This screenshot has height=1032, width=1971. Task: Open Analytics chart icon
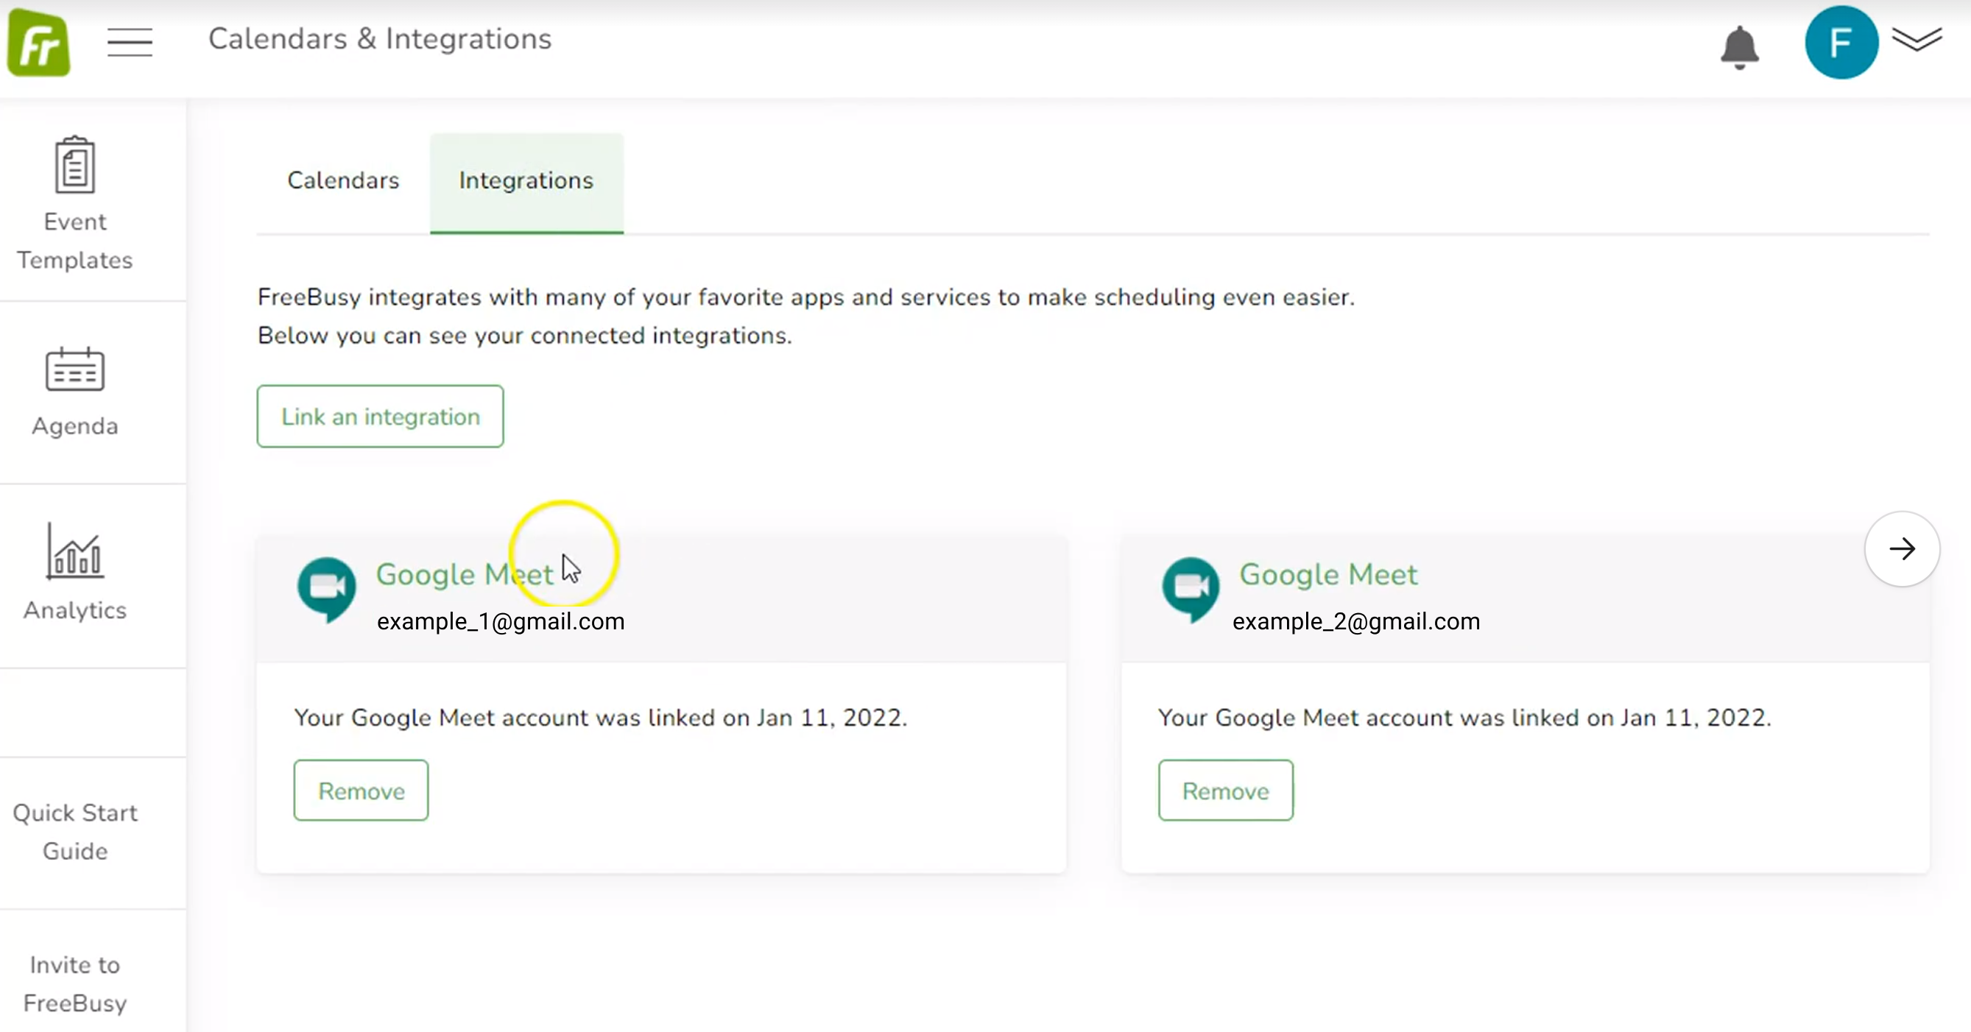(x=75, y=551)
